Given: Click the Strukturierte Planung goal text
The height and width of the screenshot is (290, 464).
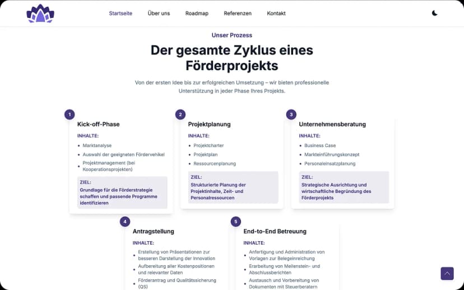Looking at the screenshot, I should pyautogui.click(x=219, y=191).
